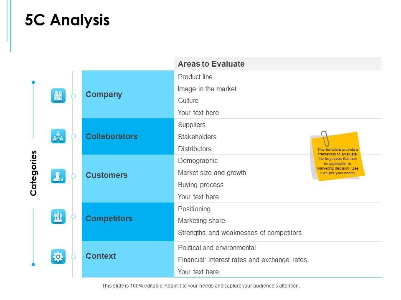Click the Customers category cell
Image resolution: width=401 pixels, height=300 pixels.
click(x=107, y=175)
